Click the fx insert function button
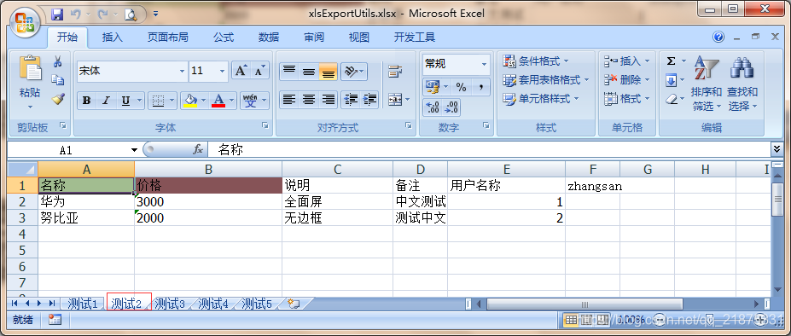Screen dimensions: 791x336 [x=198, y=150]
